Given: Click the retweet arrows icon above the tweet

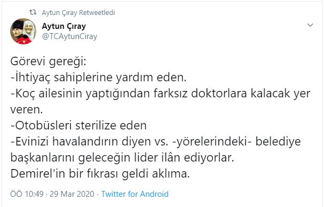Looking at the screenshot, I should (33, 12).
